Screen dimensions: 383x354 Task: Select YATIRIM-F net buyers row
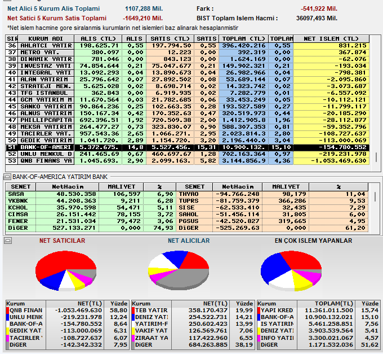(193, 324)
